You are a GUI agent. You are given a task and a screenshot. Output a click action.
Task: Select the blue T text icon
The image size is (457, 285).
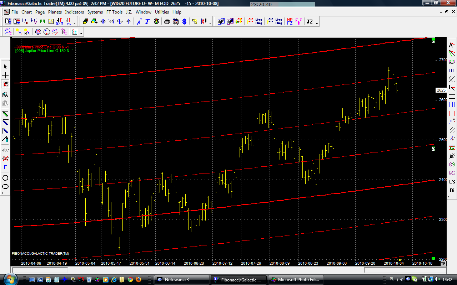pos(147,22)
